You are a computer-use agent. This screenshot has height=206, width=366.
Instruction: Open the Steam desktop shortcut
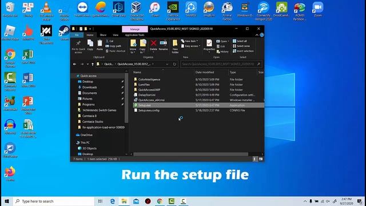pyautogui.click(x=64, y=33)
